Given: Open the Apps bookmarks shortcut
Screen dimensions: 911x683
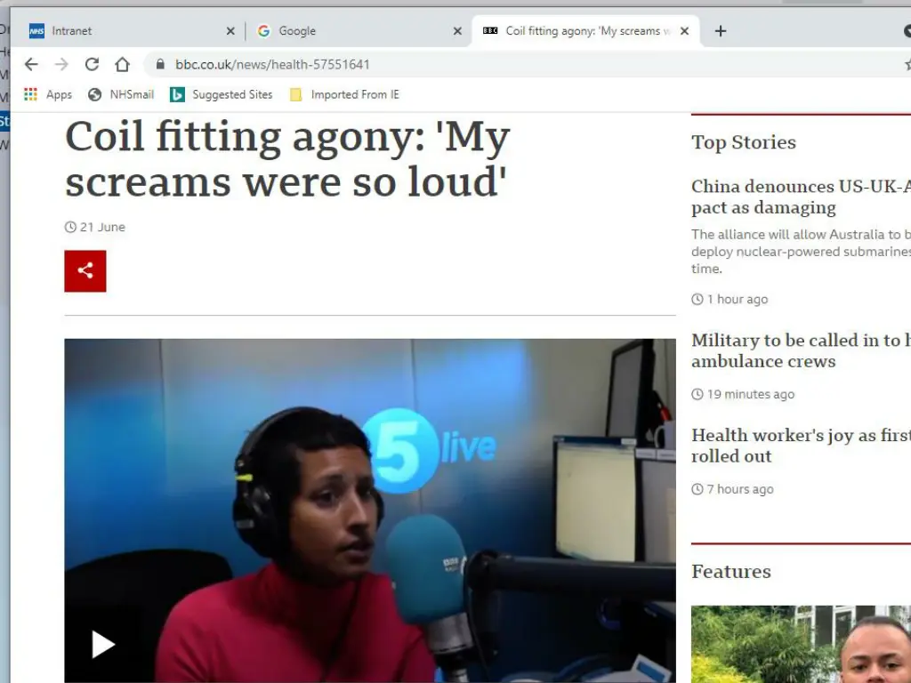Looking at the screenshot, I should [48, 94].
